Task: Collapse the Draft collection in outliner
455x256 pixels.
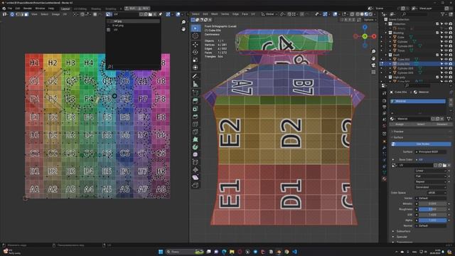Action: click(386, 55)
